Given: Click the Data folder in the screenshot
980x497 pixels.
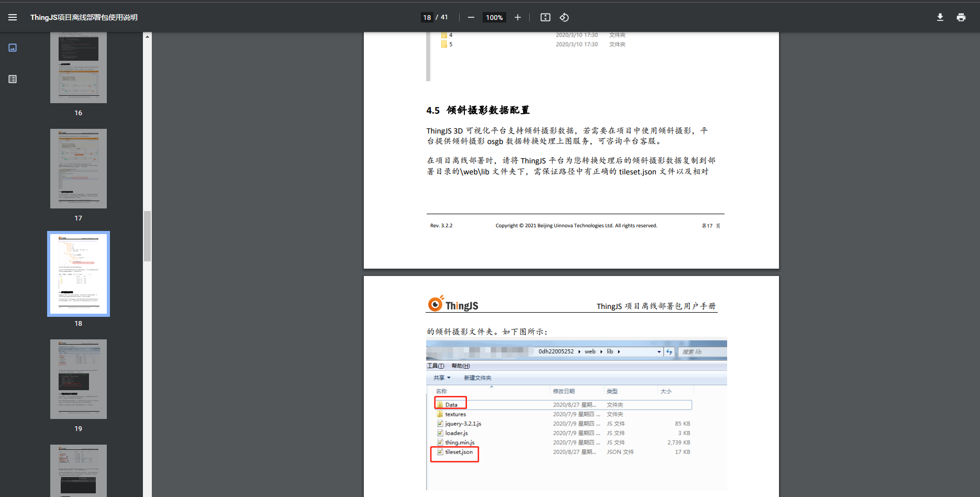Looking at the screenshot, I should click(451, 405).
